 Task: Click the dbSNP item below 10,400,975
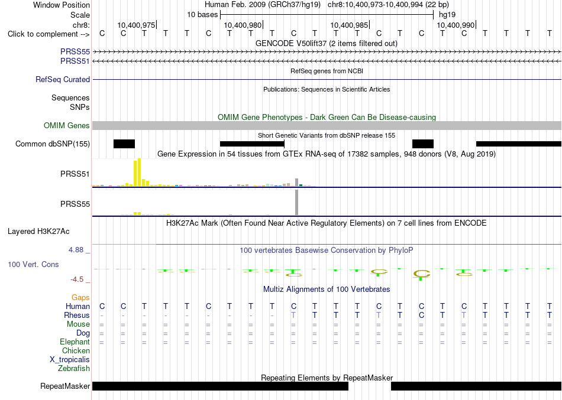tap(124, 144)
